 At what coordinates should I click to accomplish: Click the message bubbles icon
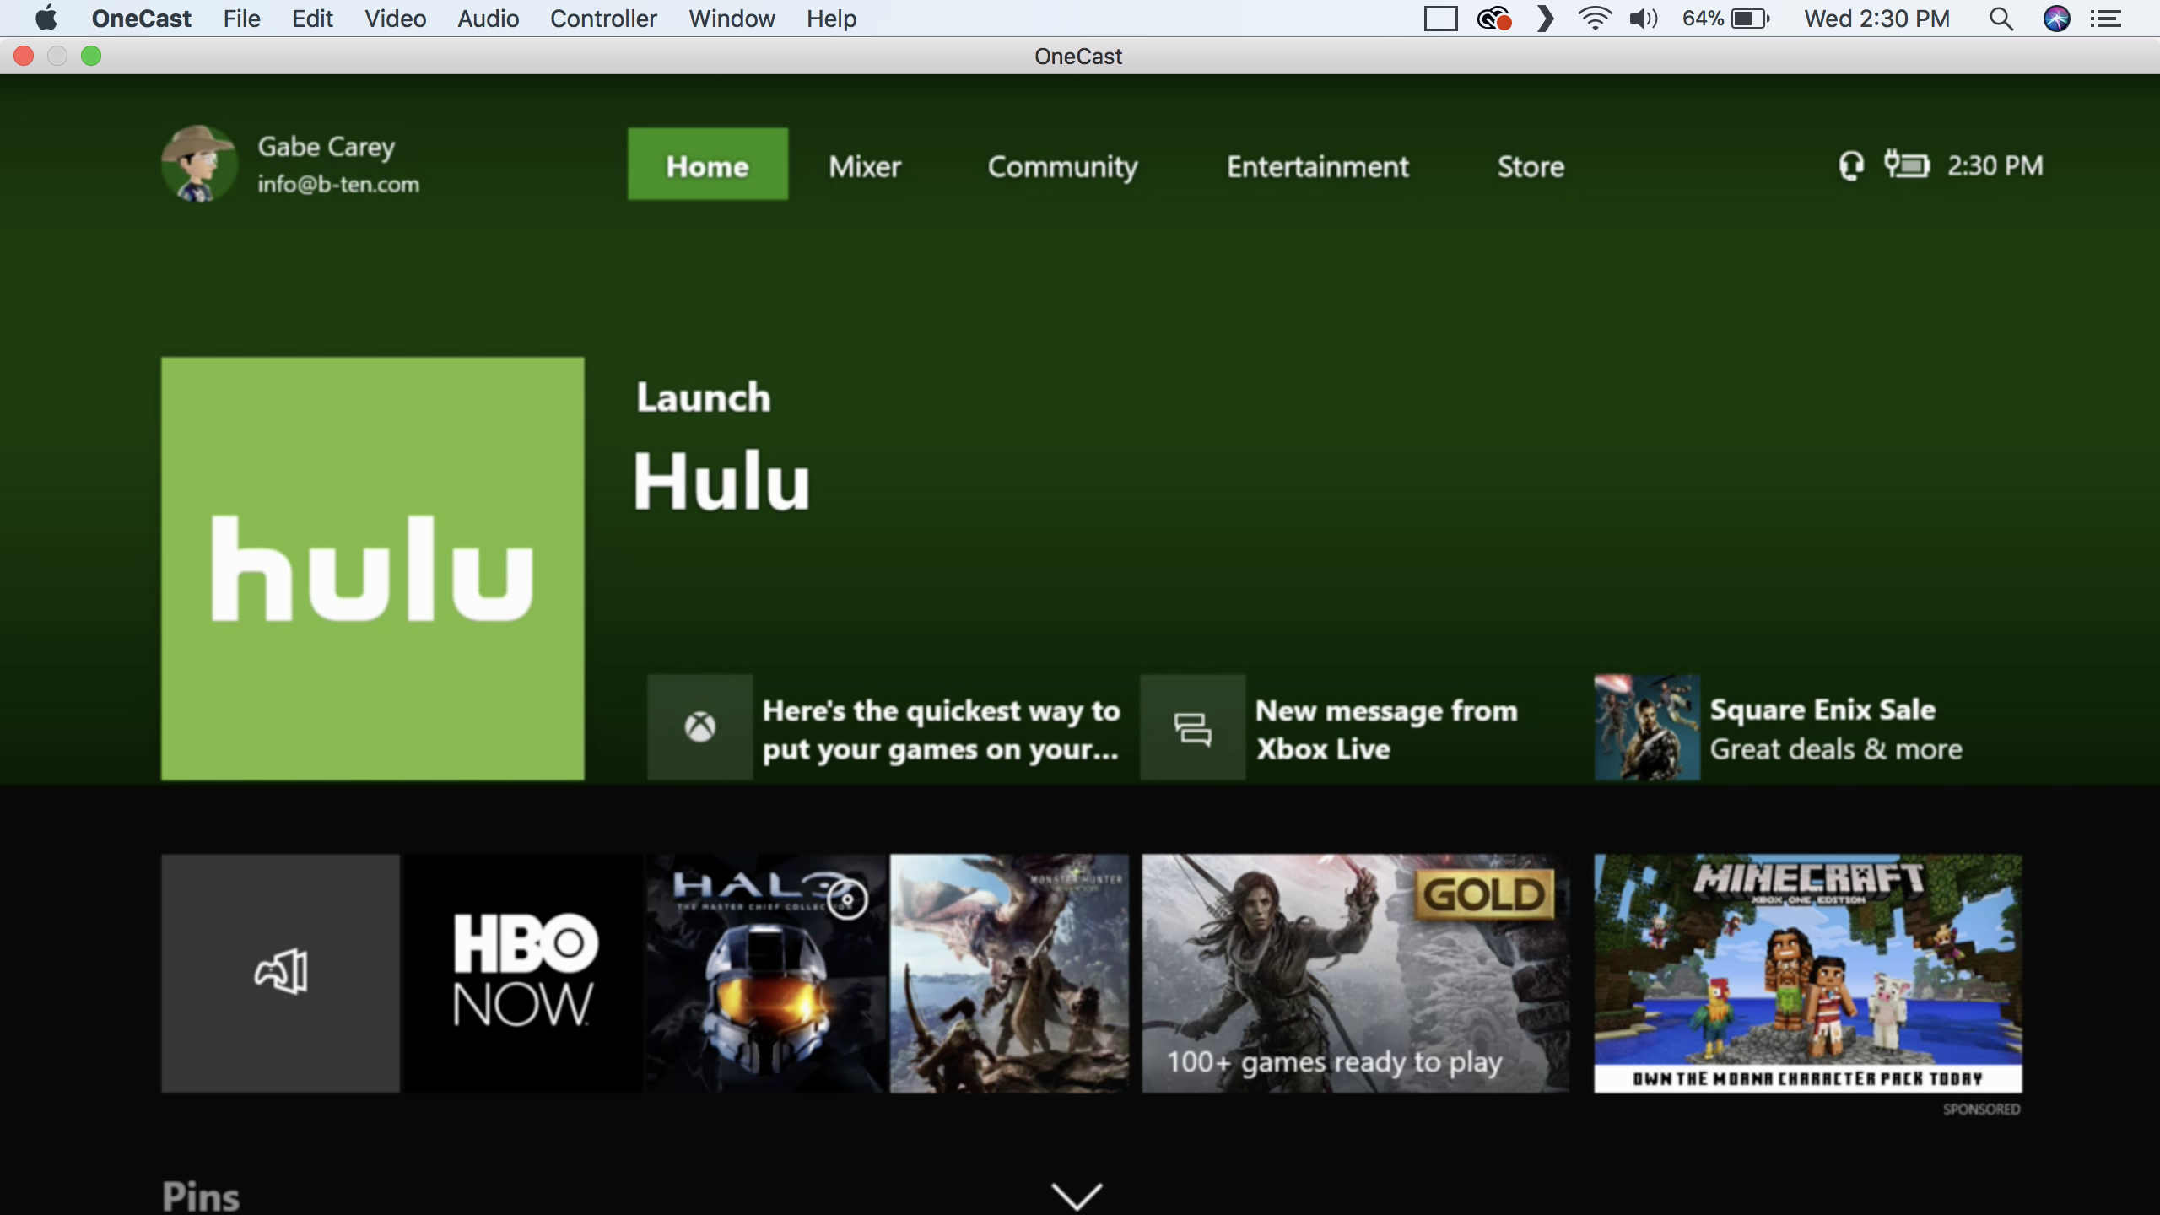(x=1192, y=727)
